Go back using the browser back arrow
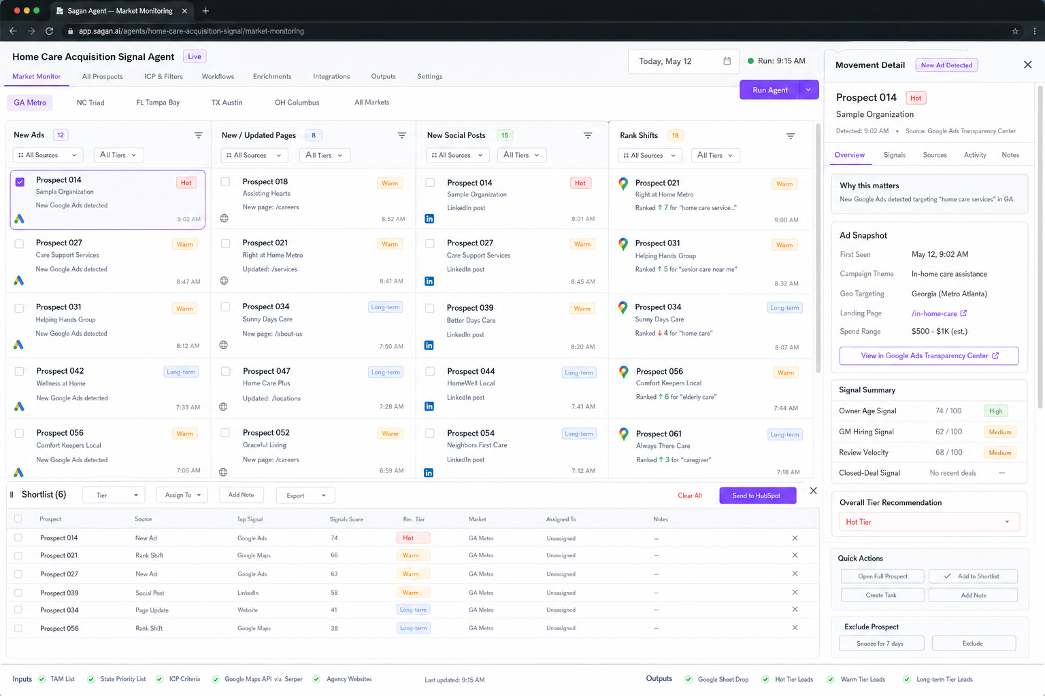This screenshot has height=696, width=1045. [x=13, y=31]
